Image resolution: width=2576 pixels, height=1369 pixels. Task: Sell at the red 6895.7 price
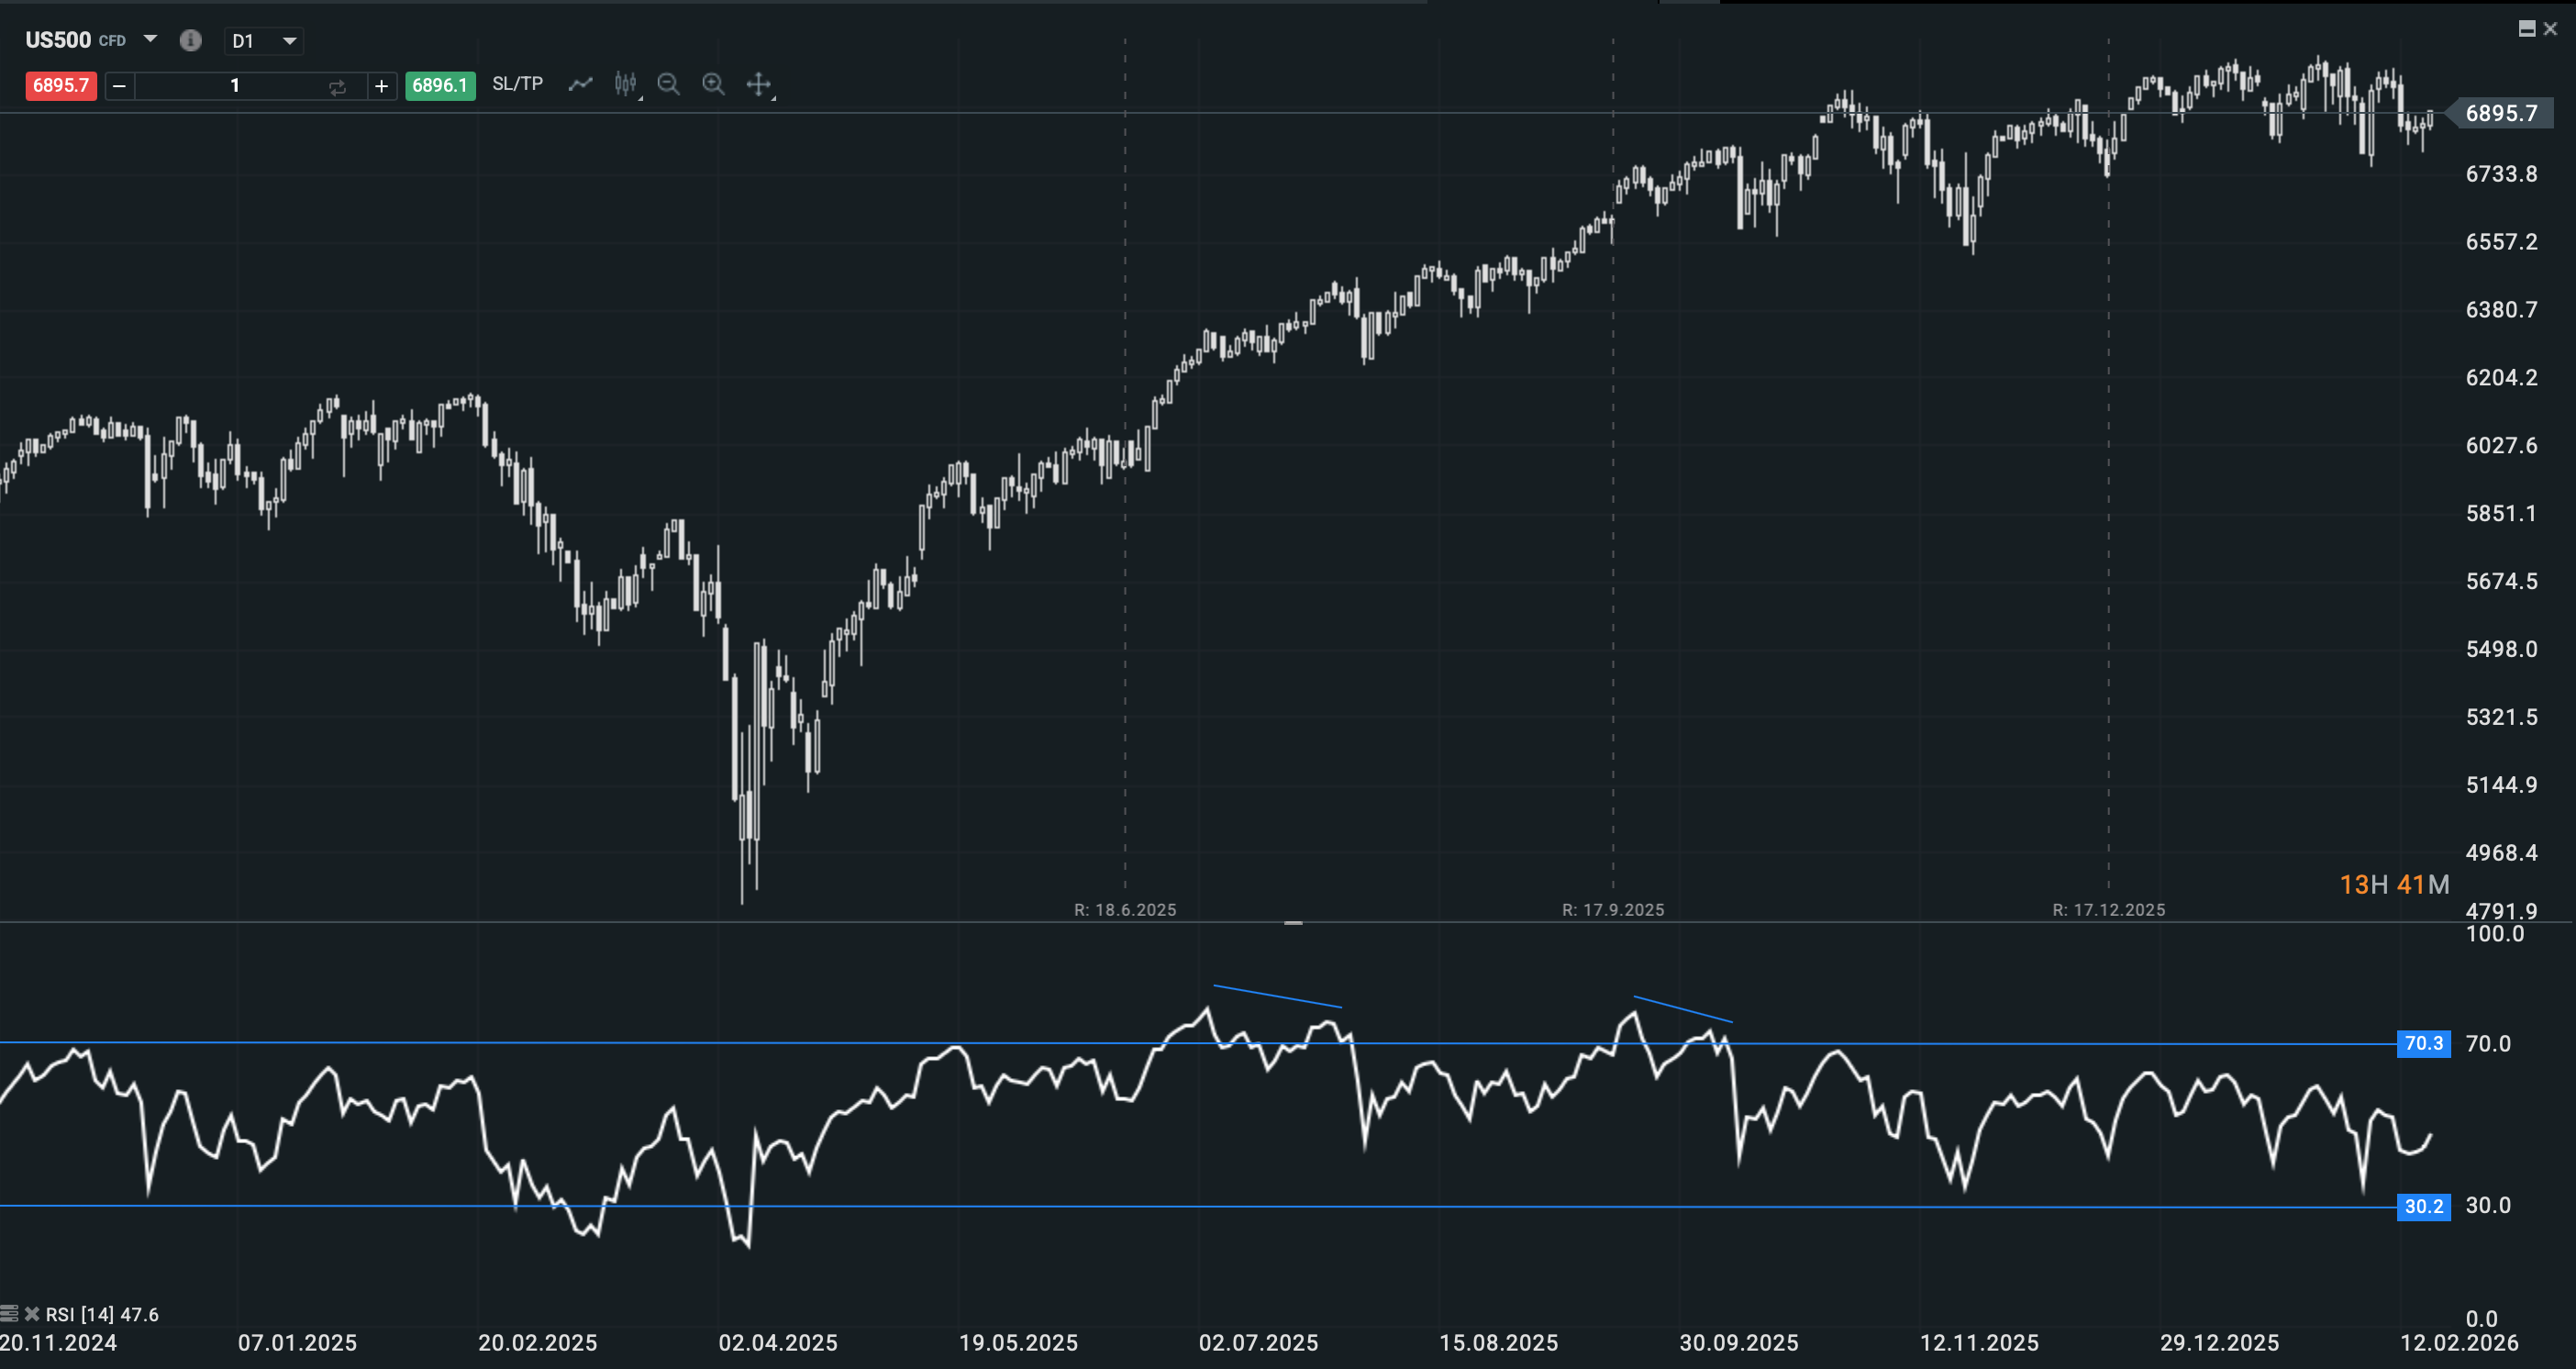60,85
